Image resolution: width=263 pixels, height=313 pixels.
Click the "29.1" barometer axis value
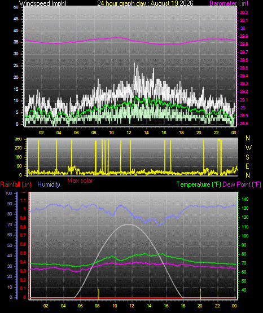[x=244, y=100]
